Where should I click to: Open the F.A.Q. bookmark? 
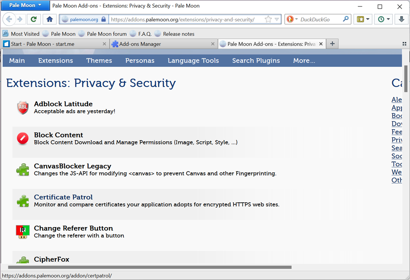click(x=141, y=34)
